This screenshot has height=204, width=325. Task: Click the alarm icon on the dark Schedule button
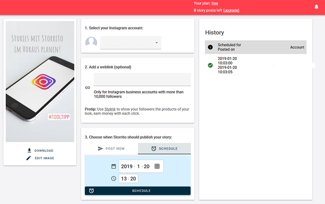click(x=92, y=191)
